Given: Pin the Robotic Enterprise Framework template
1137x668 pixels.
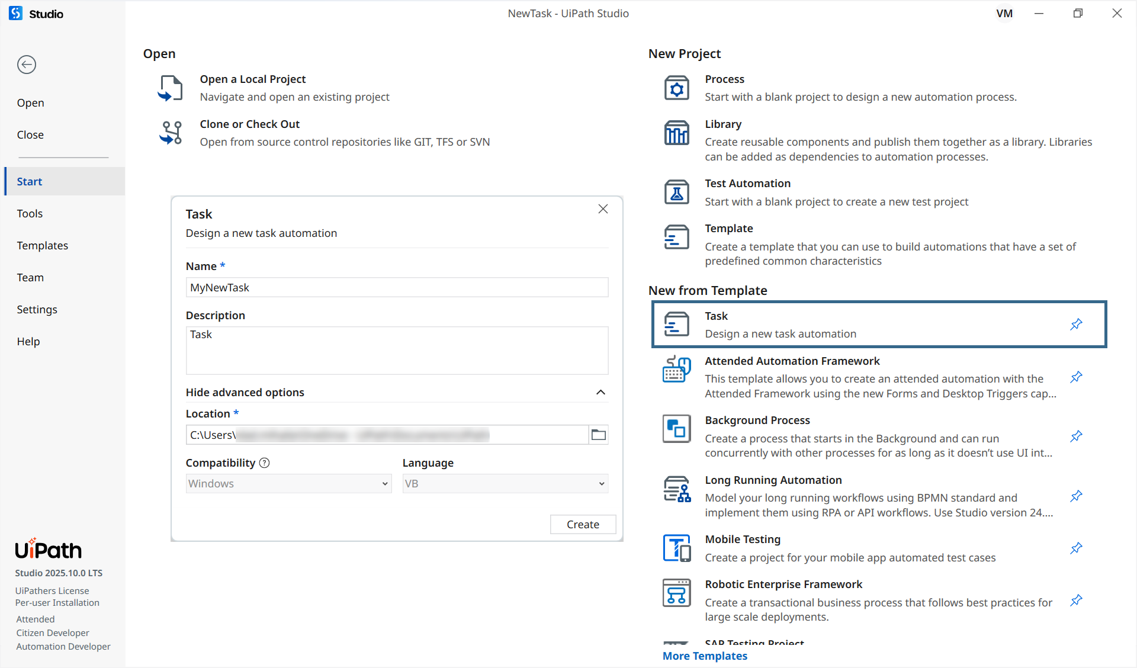Looking at the screenshot, I should click(1076, 600).
